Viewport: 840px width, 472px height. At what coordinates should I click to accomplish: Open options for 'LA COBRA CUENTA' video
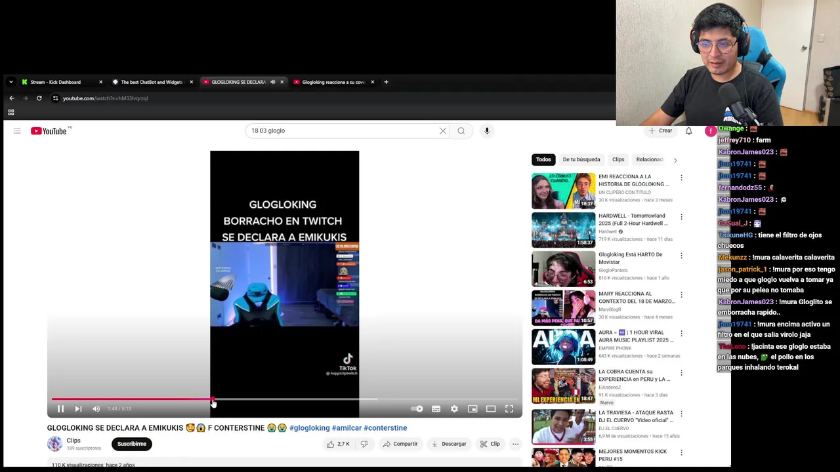681,372
